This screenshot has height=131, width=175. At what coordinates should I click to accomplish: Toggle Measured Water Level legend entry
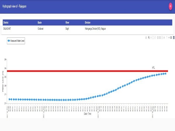tap(16, 41)
